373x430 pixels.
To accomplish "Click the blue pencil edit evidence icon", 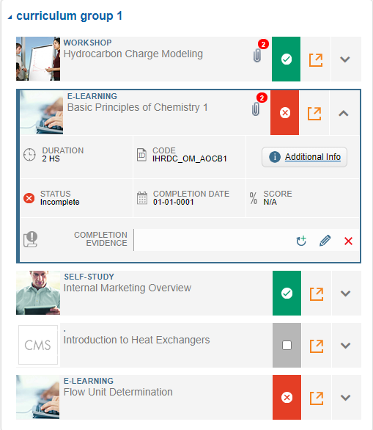I will [x=325, y=241].
